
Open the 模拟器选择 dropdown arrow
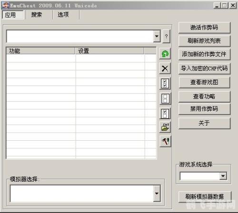coord(157,194)
